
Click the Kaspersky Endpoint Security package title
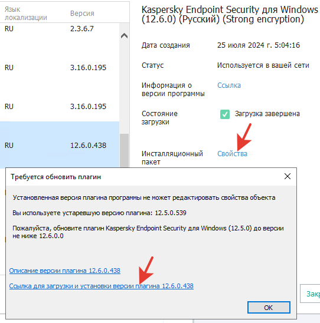coord(230,14)
